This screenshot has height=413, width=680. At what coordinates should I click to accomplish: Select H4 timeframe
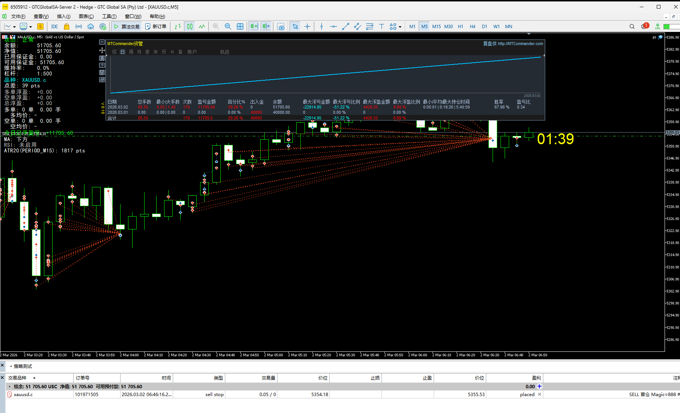coord(472,26)
